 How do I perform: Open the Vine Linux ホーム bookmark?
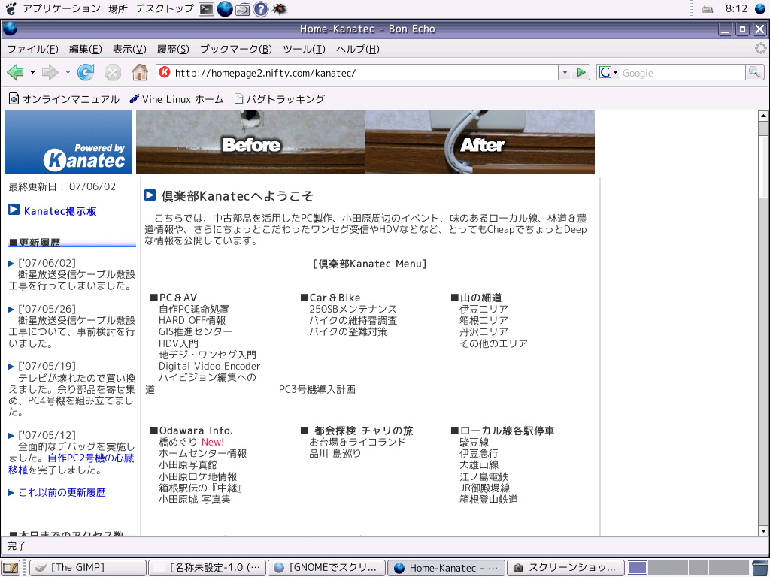pos(177,99)
